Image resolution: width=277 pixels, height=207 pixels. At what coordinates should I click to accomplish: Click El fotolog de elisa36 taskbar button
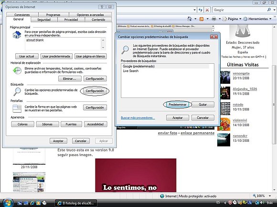pos(76,203)
